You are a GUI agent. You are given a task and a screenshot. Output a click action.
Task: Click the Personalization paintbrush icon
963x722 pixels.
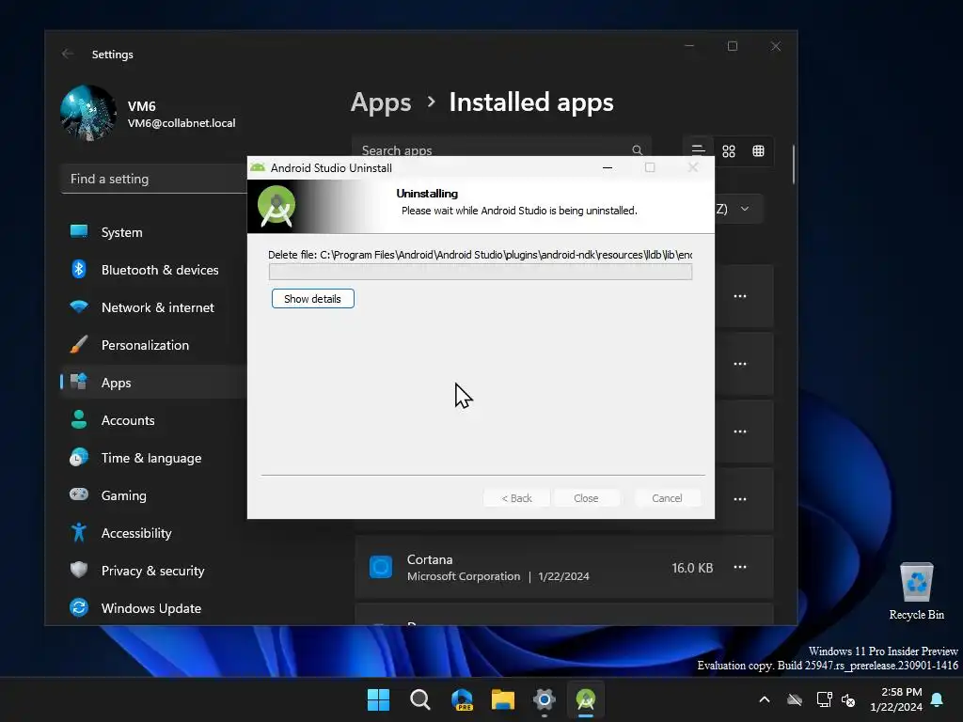click(x=79, y=344)
